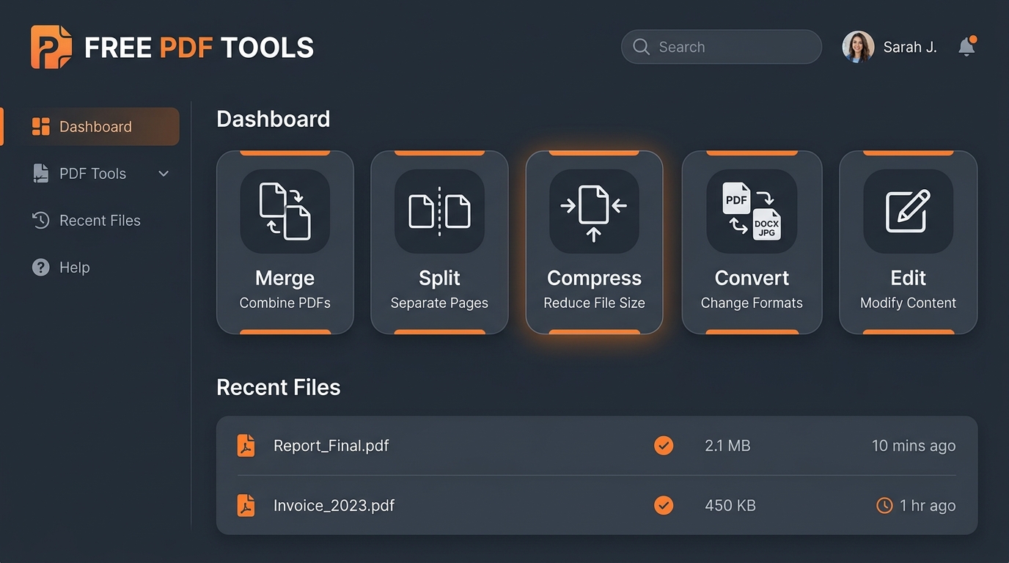Open the Report_Final.pdf file name
Image resolution: width=1009 pixels, height=563 pixels.
click(x=331, y=446)
